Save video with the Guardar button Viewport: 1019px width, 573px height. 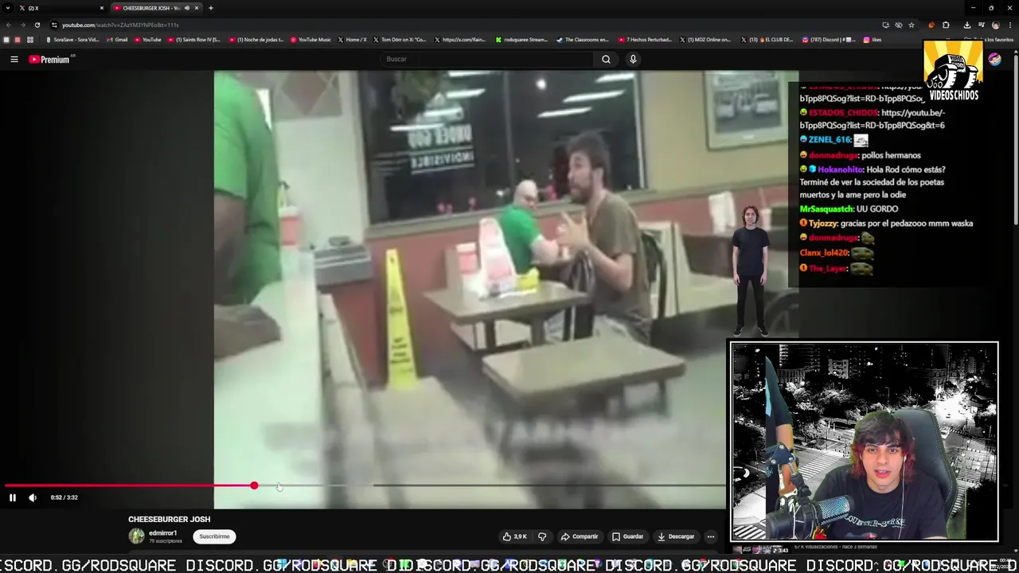point(627,536)
